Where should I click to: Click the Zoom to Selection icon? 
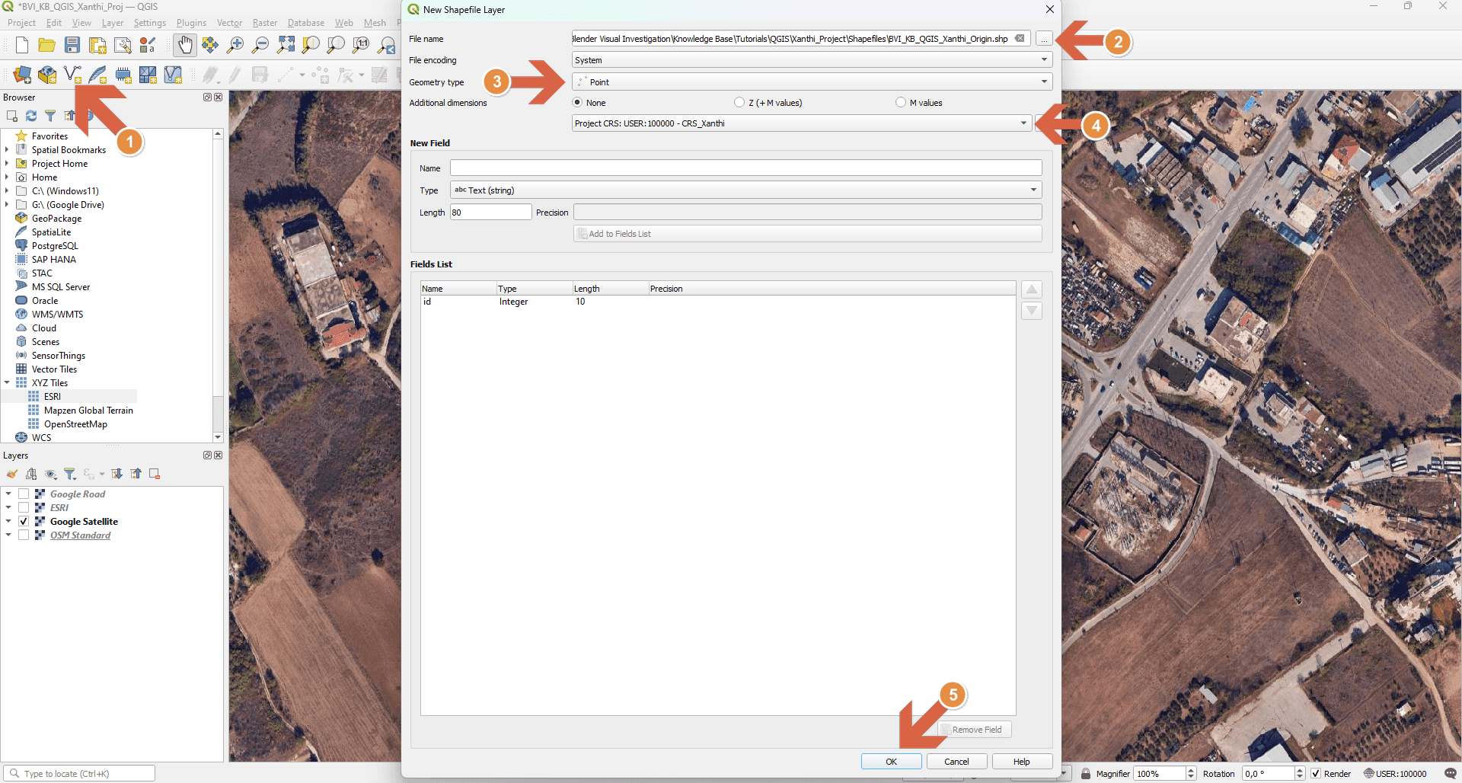[x=311, y=45]
